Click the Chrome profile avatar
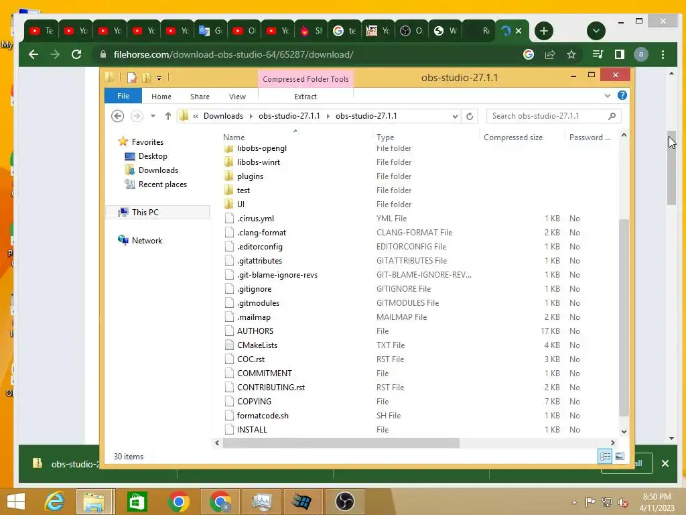 pyautogui.click(x=641, y=54)
